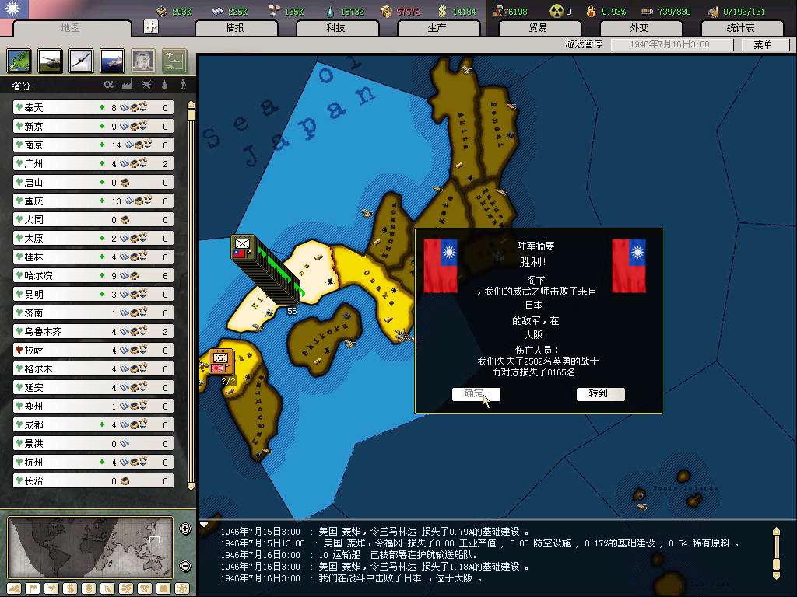The width and height of the screenshot is (797, 597).
Task: Open the 科技 technology tab
Action: pos(336,27)
